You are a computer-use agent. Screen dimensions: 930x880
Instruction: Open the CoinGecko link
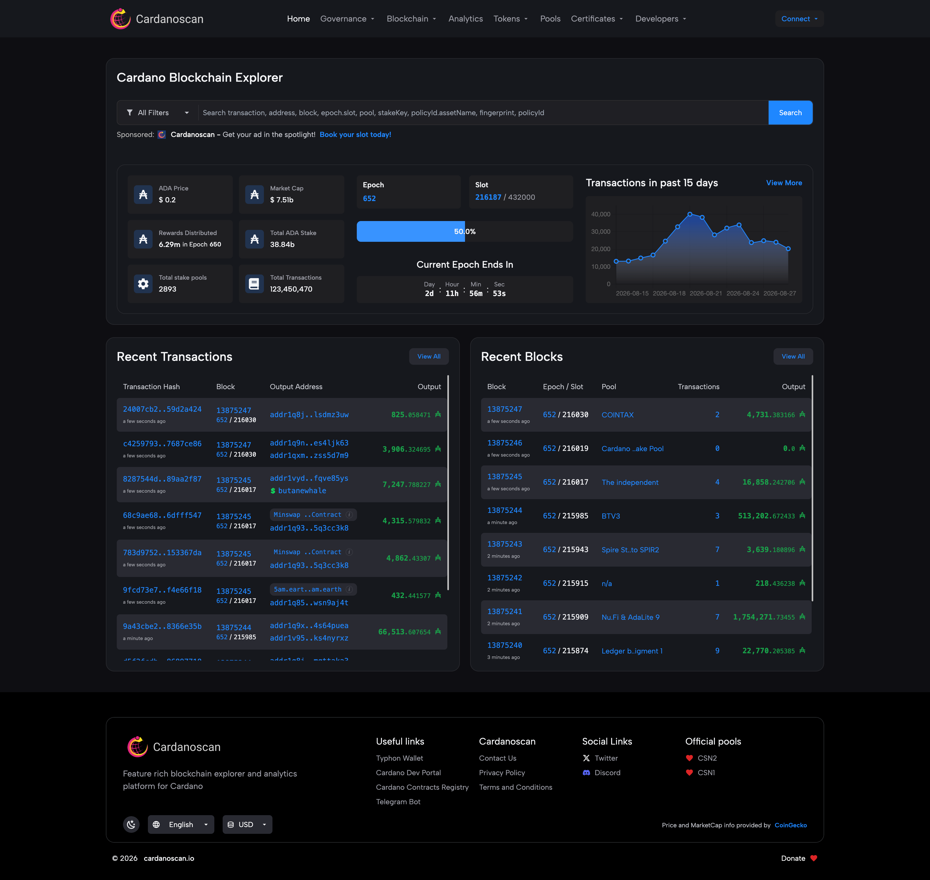791,825
